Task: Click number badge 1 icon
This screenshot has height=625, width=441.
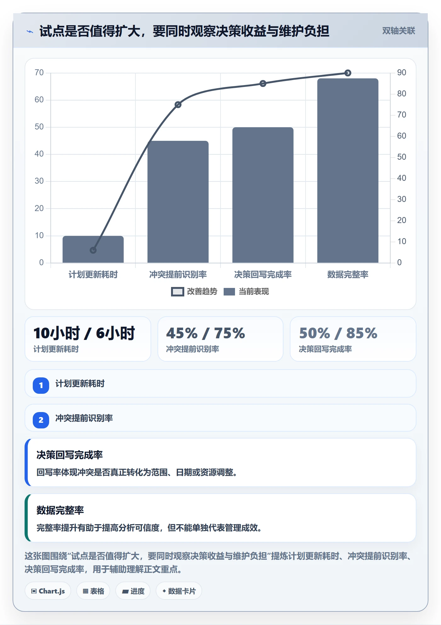Action: pos(41,385)
